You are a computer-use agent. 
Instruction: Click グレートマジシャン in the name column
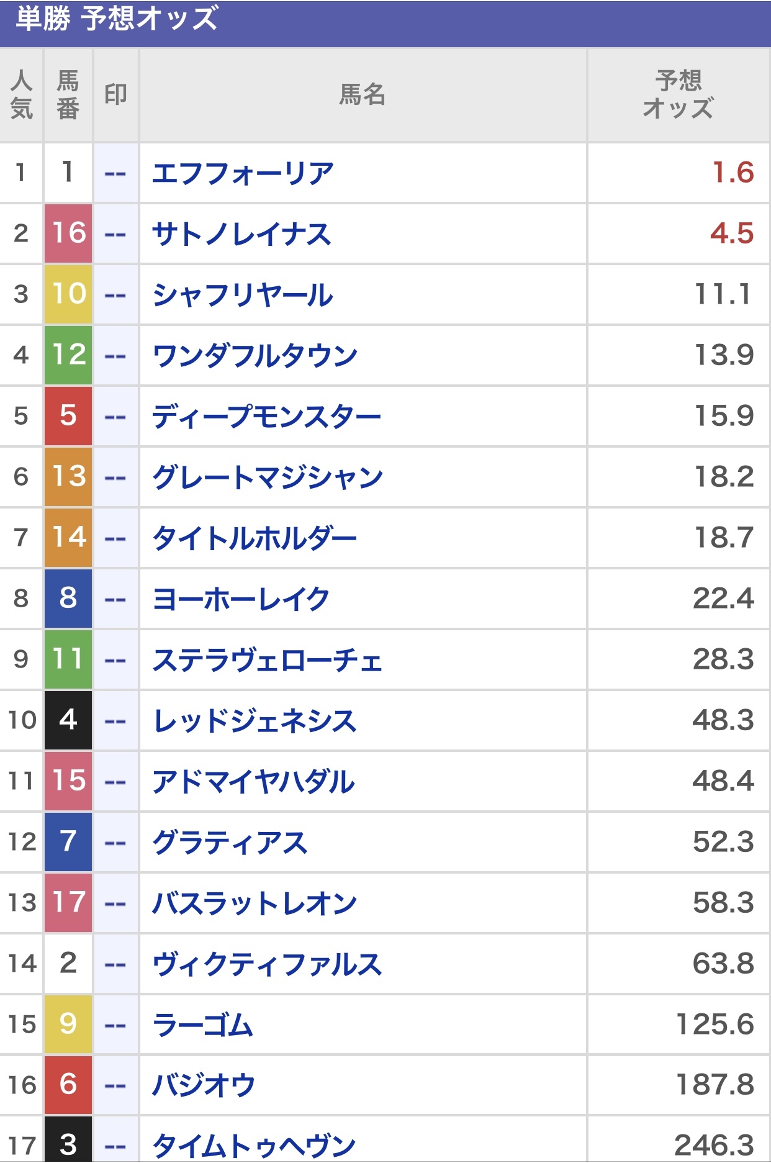pos(268,477)
